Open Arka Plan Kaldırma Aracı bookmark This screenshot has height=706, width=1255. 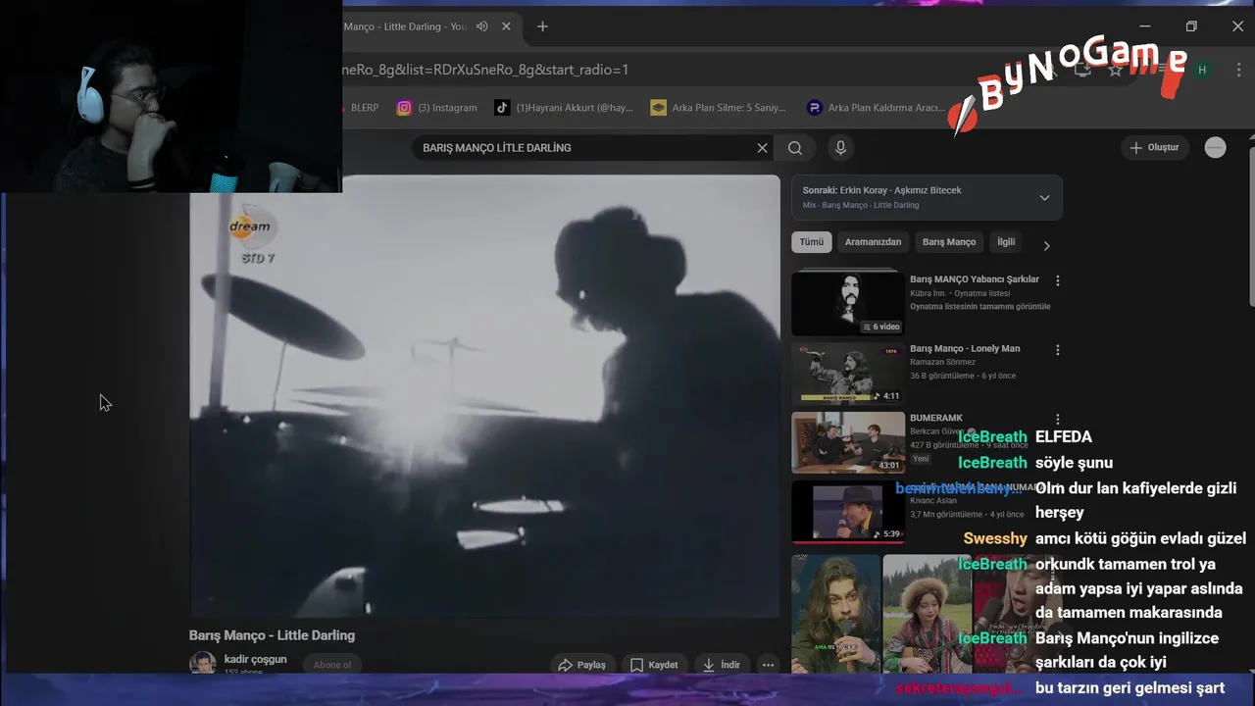click(x=876, y=108)
